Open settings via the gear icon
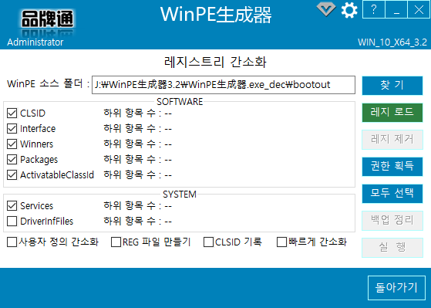This screenshot has height=308, width=431. coord(349,10)
